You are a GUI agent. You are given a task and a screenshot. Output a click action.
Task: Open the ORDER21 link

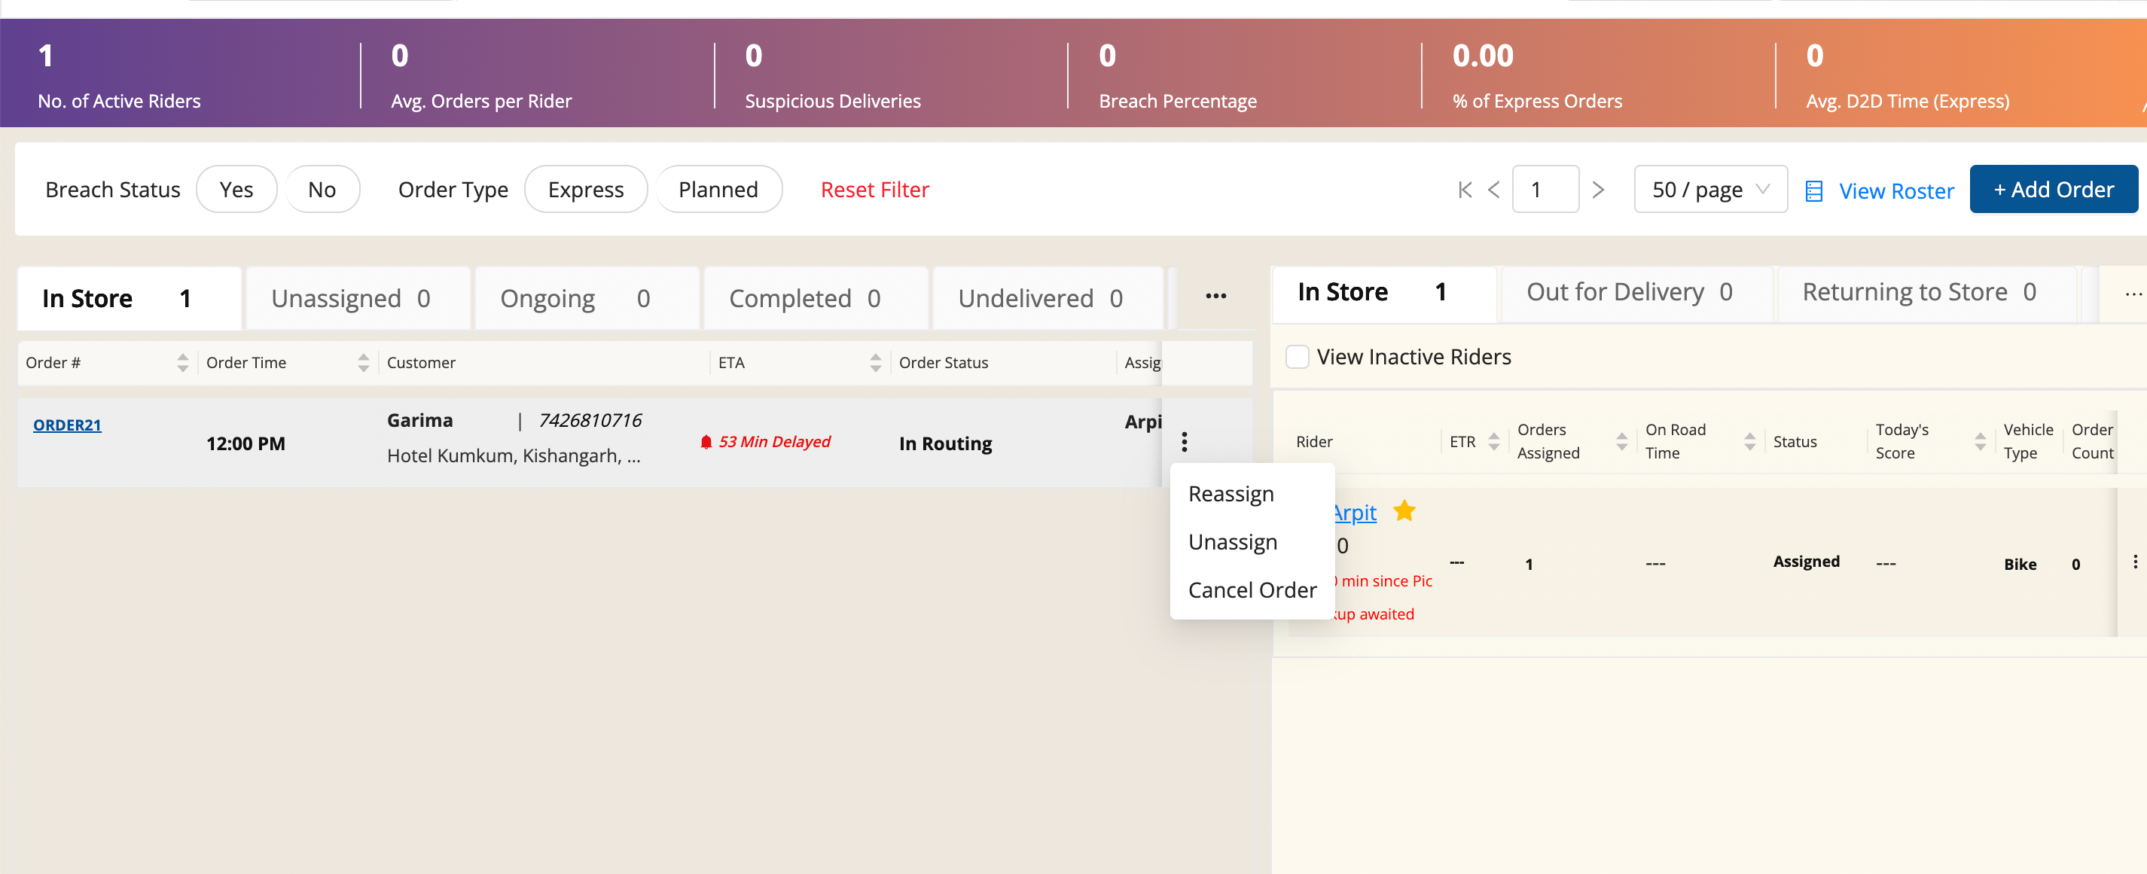67,425
